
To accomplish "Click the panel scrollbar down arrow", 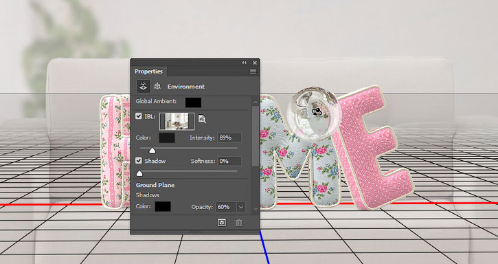I will (x=256, y=208).
